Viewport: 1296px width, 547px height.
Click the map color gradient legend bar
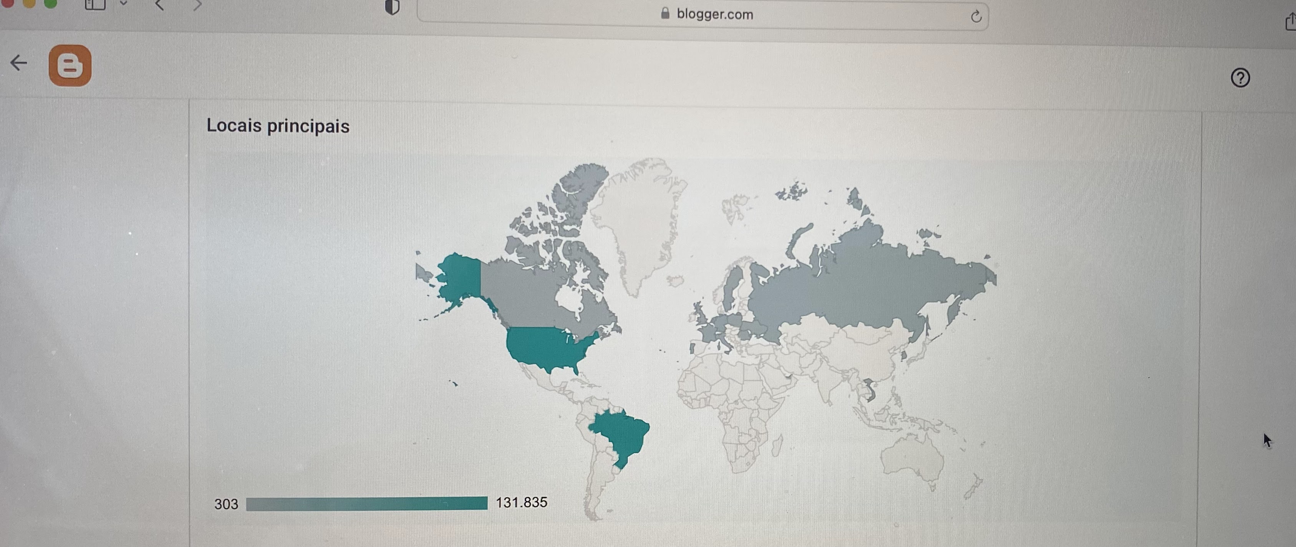367,504
